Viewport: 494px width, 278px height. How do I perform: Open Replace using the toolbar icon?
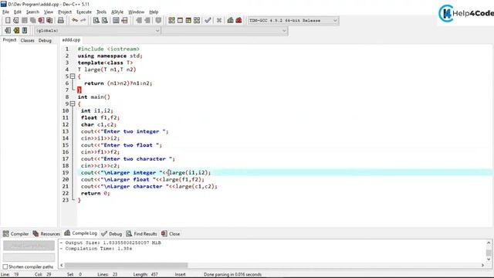click(x=105, y=21)
